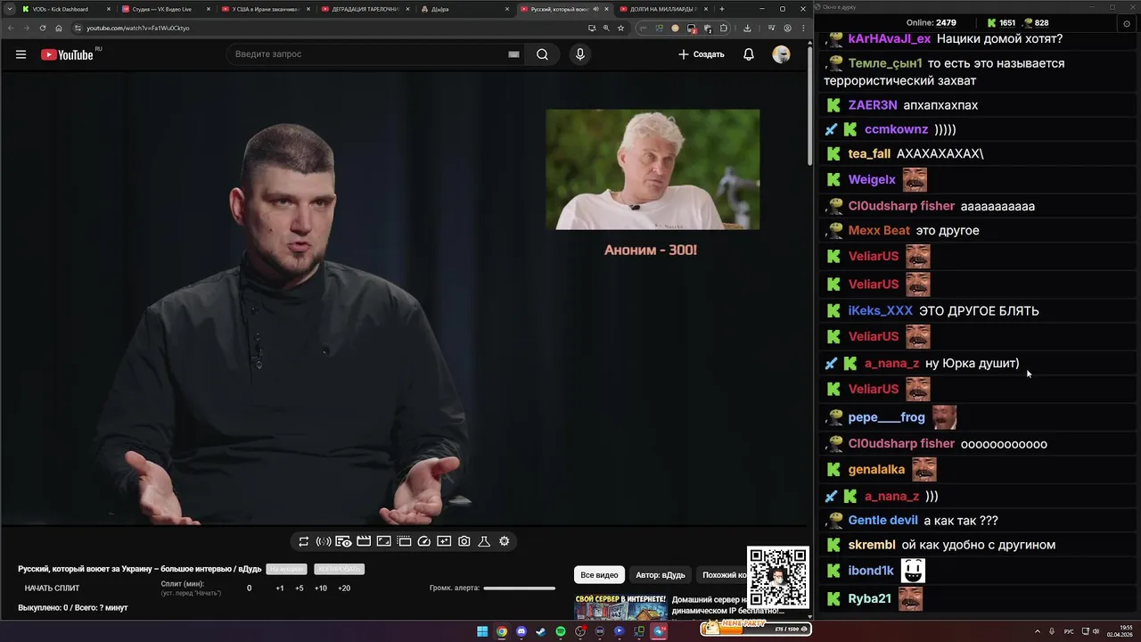Image resolution: width=1141 pixels, height=642 pixels.
Task: Click username kArHAvaJI_ex in chat
Action: (x=890, y=39)
